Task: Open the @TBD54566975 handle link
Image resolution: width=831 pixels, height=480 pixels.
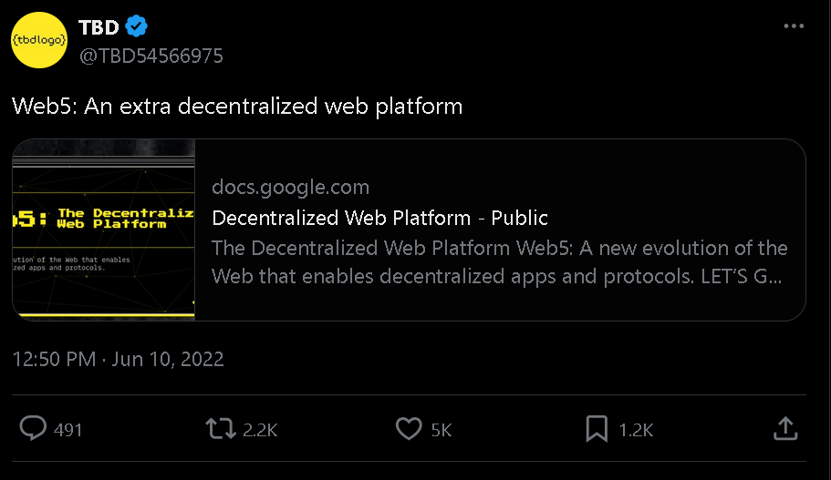Action: 151,56
